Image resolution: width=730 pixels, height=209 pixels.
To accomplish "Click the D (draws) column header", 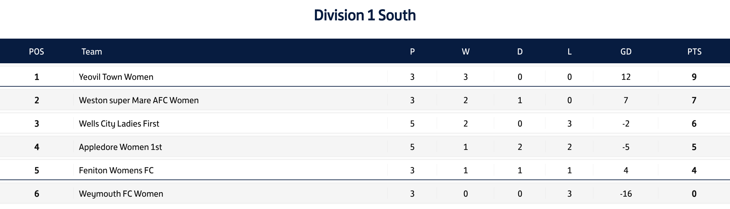I will (520, 52).
